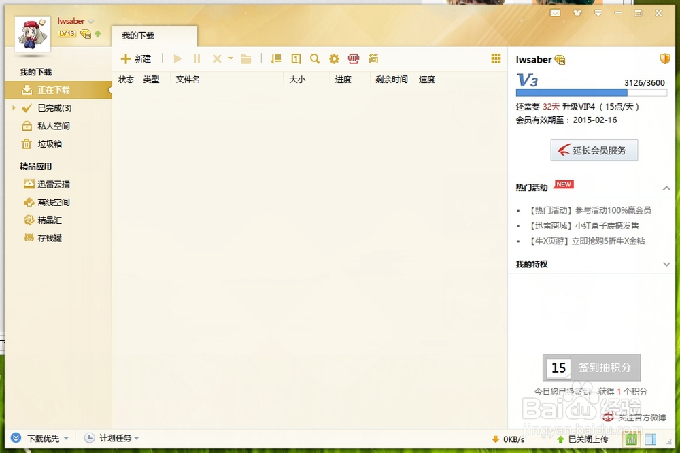The width and height of the screenshot is (680, 453).
Task: Select 已完成(3) in sidebar
Action: [54, 108]
